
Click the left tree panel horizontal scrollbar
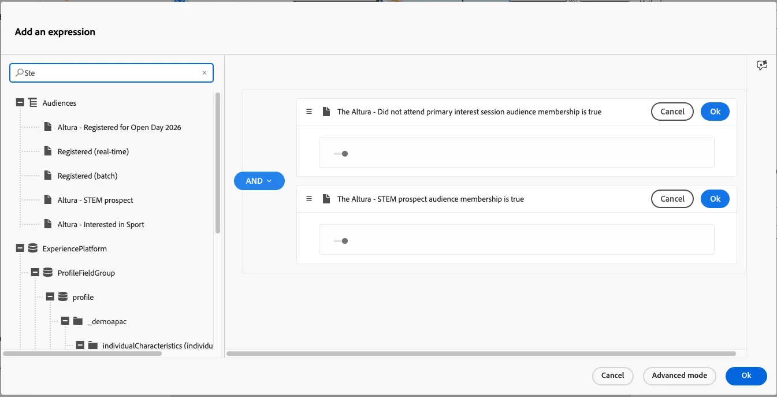coord(83,353)
